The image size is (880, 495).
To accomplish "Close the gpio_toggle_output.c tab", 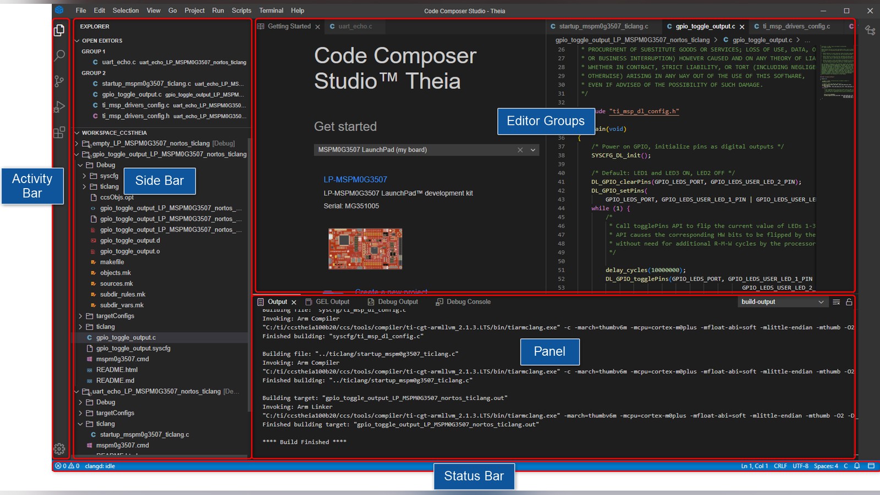I will click(742, 26).
